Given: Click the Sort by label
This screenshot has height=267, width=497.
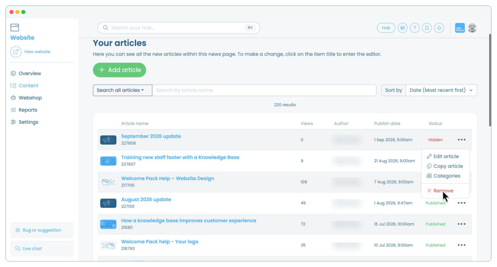Looking at the screenshot, I should coord(393,90).
